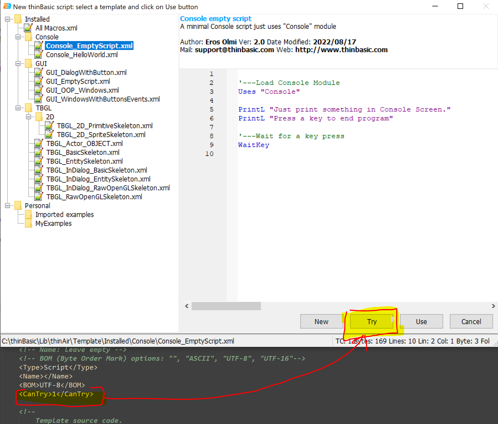This screenshot has height=424, width=498.
Task: Select GUI_OOP_Windows.xml template
Action: [x=82, y=90]
